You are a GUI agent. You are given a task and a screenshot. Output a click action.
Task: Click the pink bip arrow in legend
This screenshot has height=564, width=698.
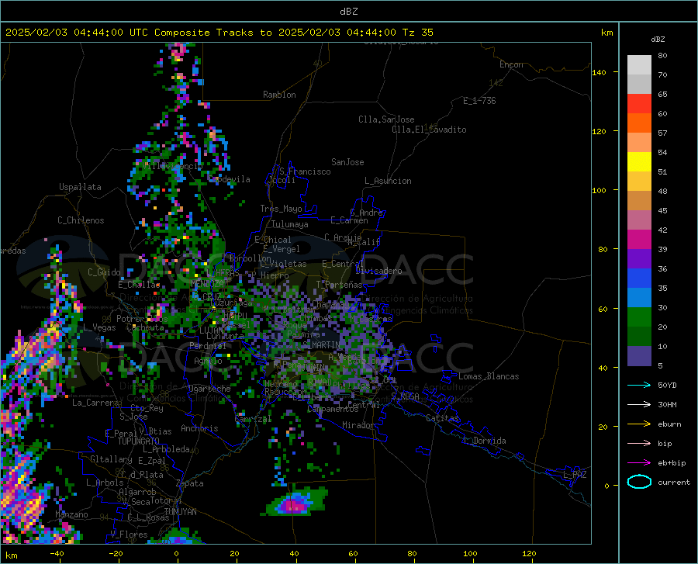639,444
